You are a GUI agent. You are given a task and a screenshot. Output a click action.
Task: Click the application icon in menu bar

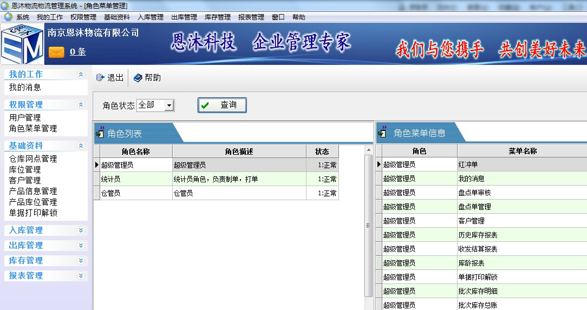[8, 17]
